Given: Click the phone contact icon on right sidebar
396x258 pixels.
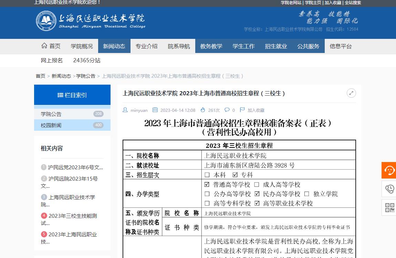Looking at the screenshot, I should click(389, 189).
